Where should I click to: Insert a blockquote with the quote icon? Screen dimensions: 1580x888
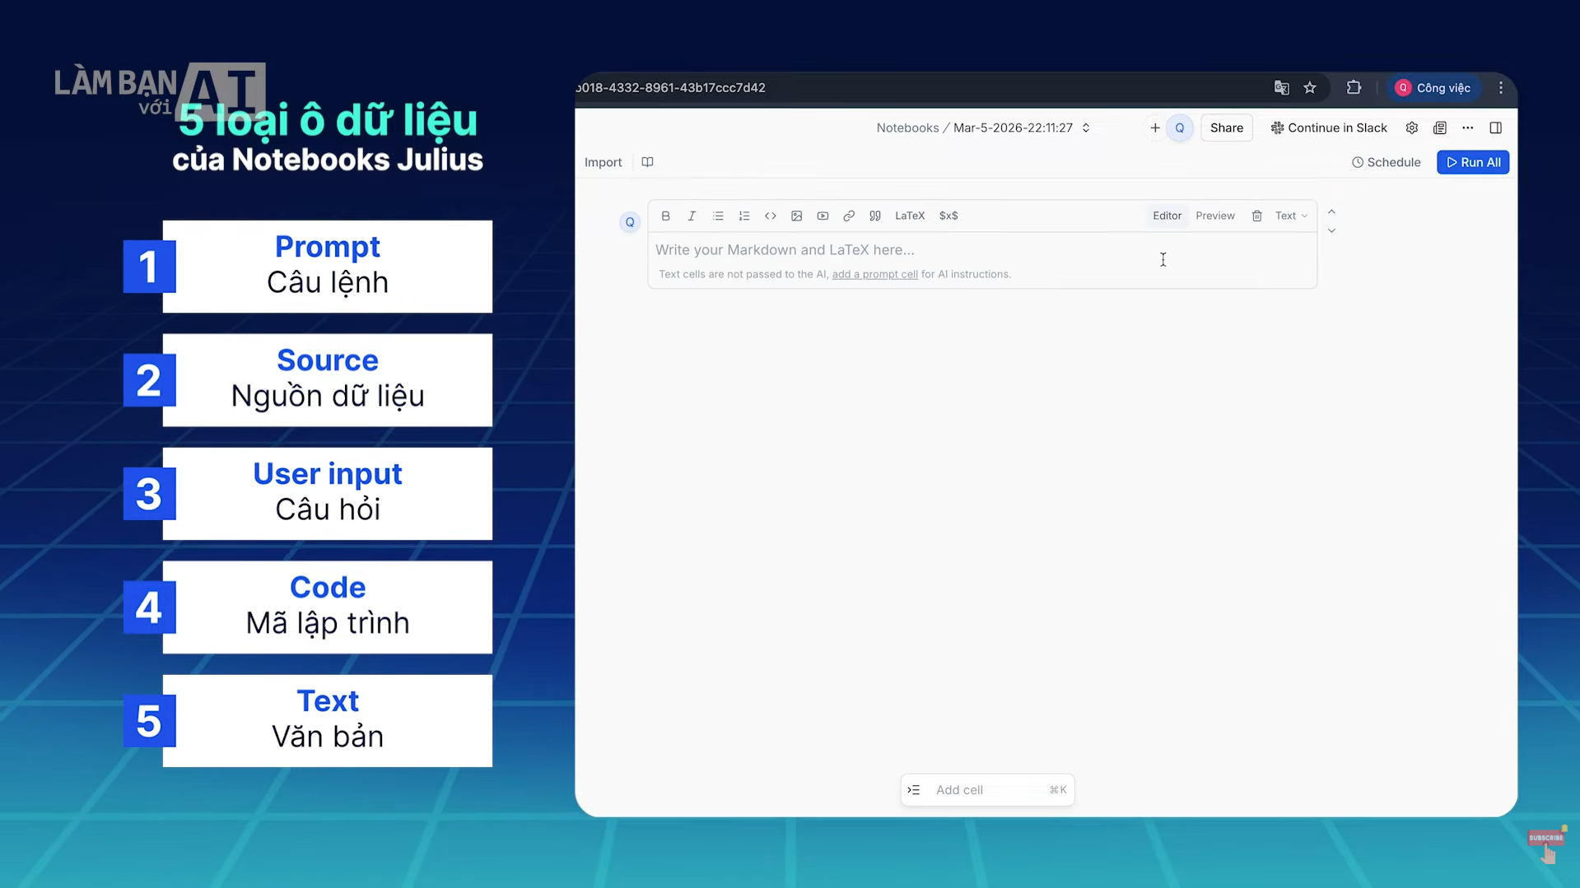pyautogui.click(x=875, y=216)
